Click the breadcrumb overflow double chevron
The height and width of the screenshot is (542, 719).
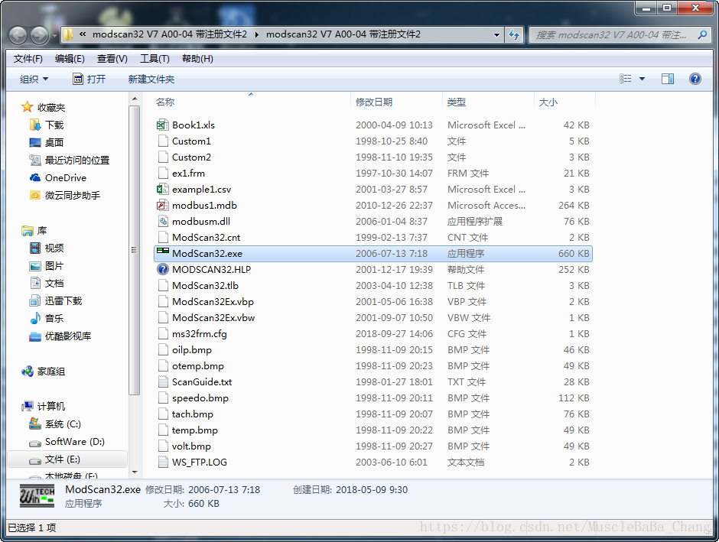pos(83,34)
